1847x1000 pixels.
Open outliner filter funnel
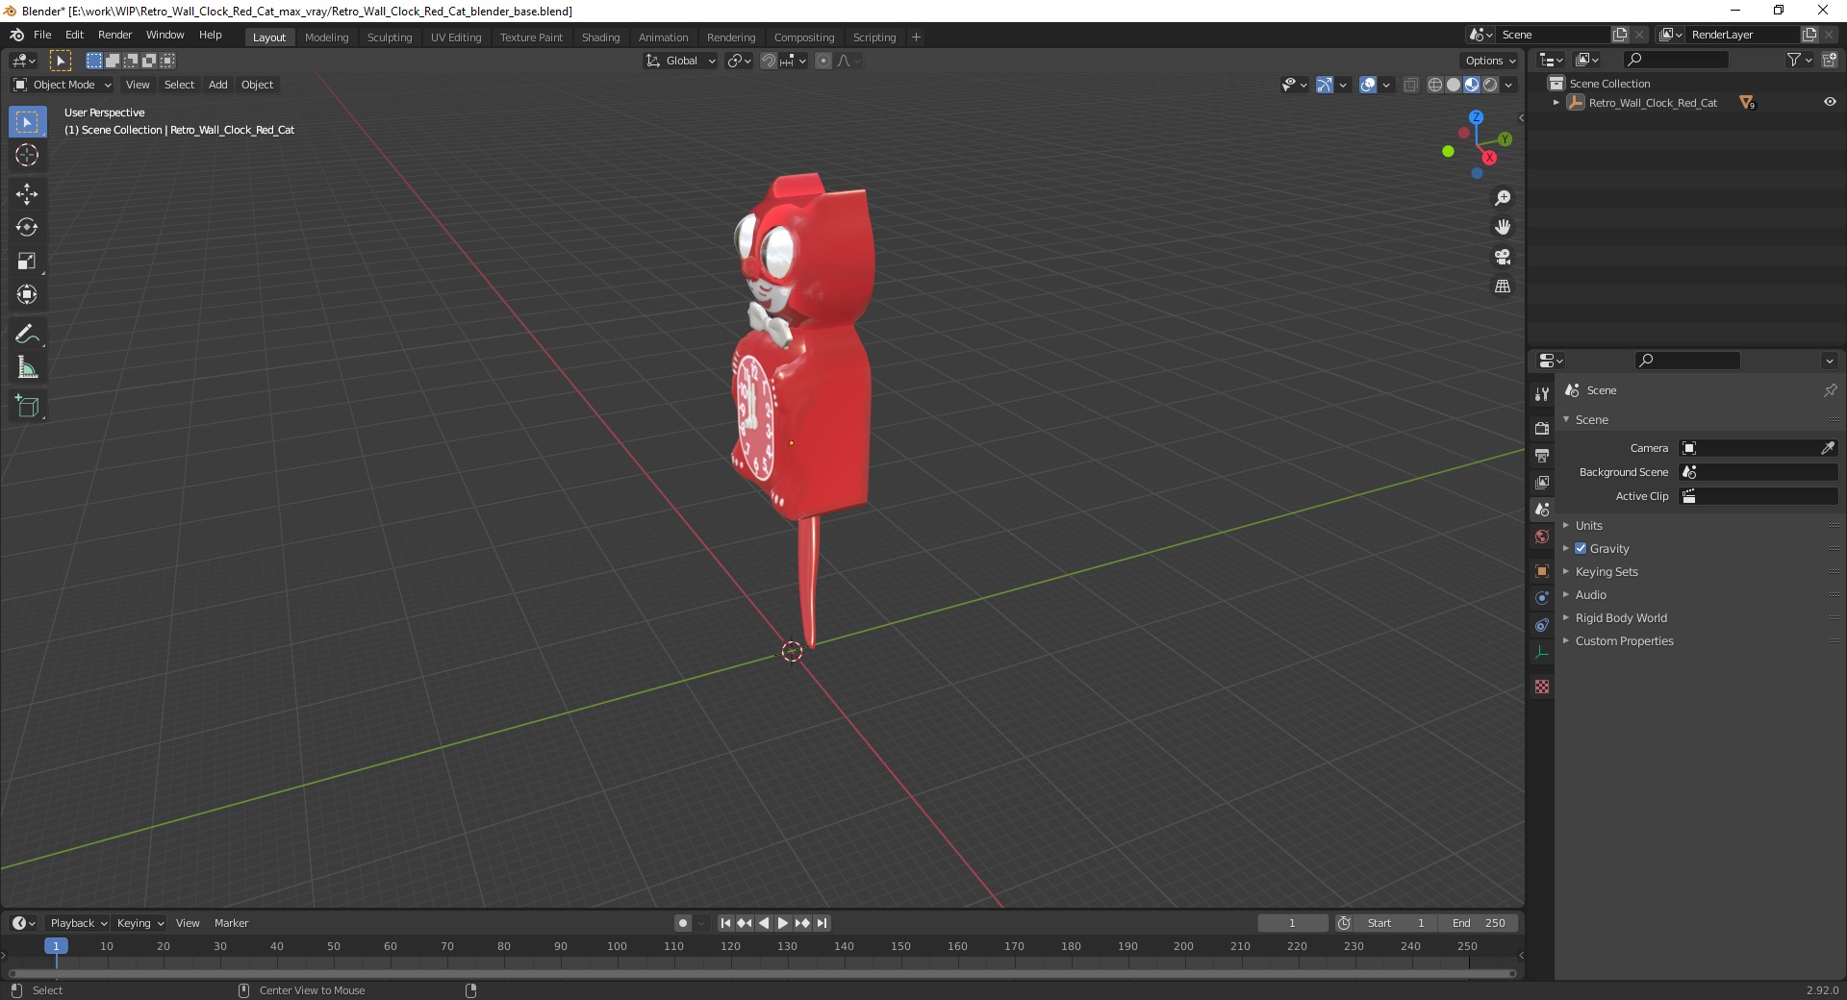pos(1799,60)
